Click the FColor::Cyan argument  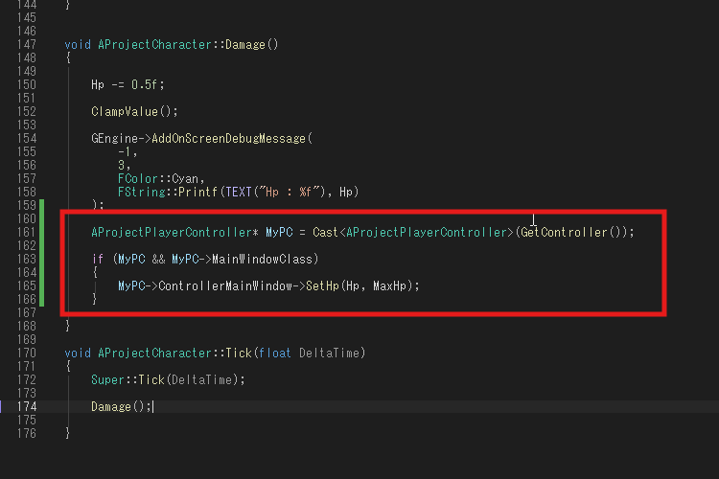click(x=161, y=179)
